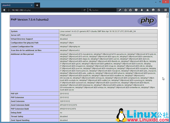The height and width of the screenshot is (123, 170).
Task: Click the PHP API label
Action: 14,94
